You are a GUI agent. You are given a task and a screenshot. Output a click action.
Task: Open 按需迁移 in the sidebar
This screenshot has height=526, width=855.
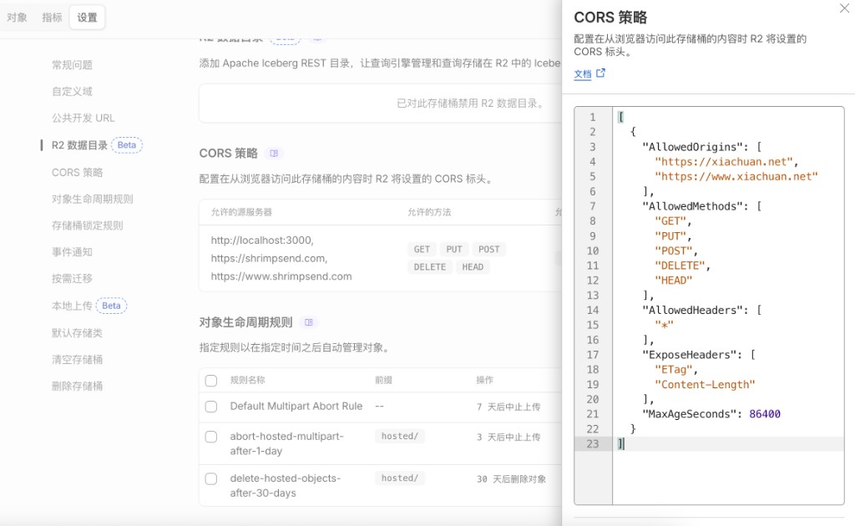point(72,279)
